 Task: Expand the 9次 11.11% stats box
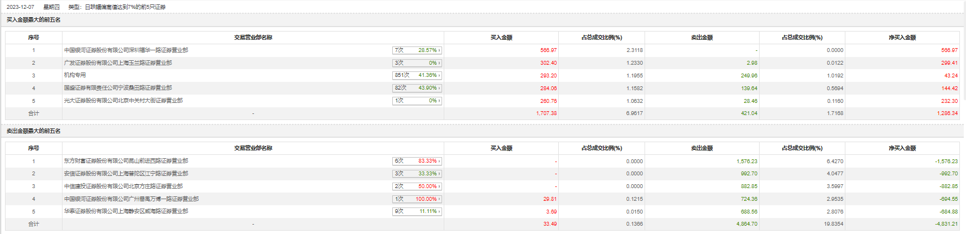[x=417, y=211]
